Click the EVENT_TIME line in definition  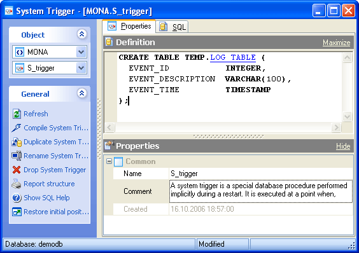199,90
